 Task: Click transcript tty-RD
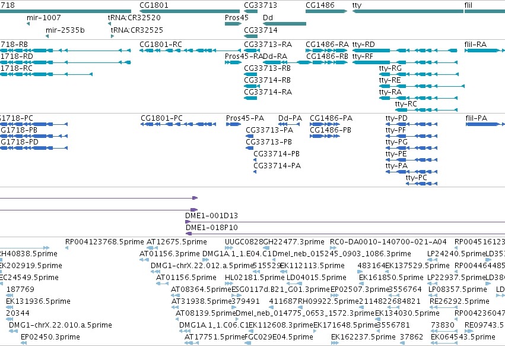point(405,51)
